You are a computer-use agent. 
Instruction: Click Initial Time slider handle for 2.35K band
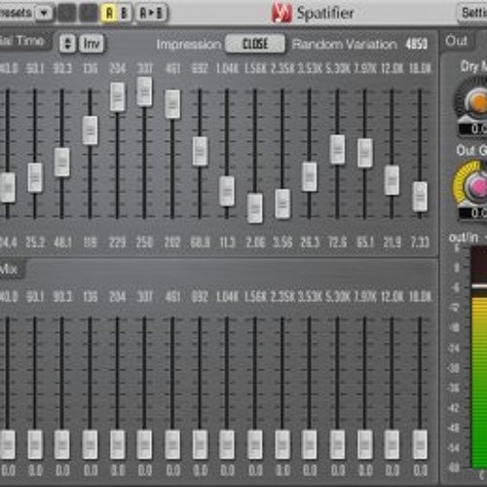pyautogui.click(x=282, y=204)
